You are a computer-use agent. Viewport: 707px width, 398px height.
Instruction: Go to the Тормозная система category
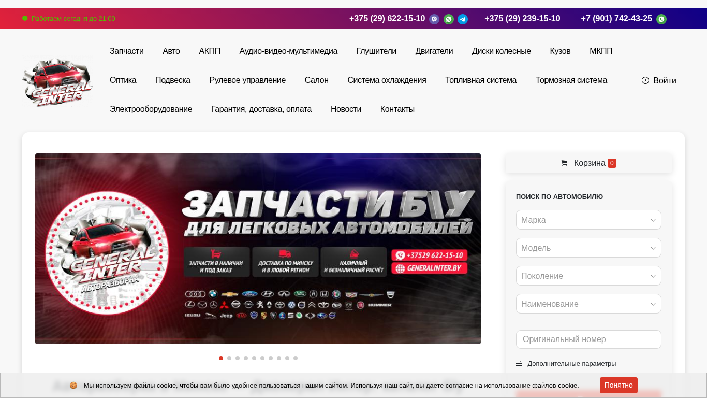pos(571,80)
